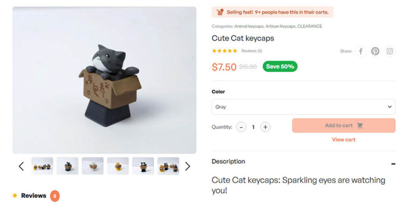Open the Reviews tab with 5 badge
The width and height of the screenshot is (406, 205).
coord(36,196)
